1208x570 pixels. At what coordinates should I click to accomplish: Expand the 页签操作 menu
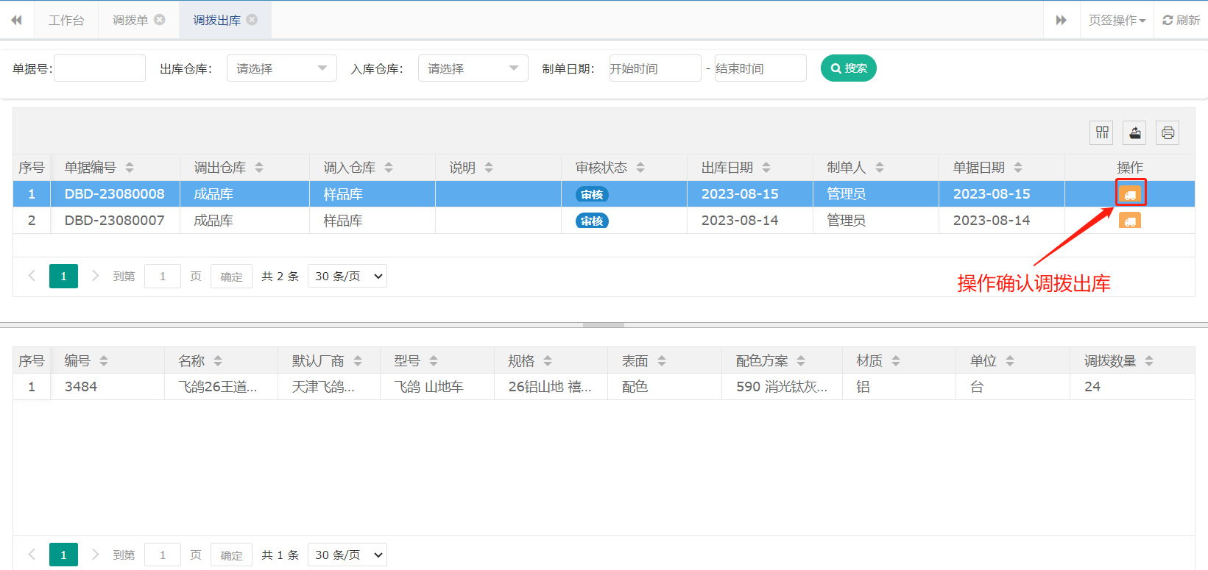point(1117,20)
